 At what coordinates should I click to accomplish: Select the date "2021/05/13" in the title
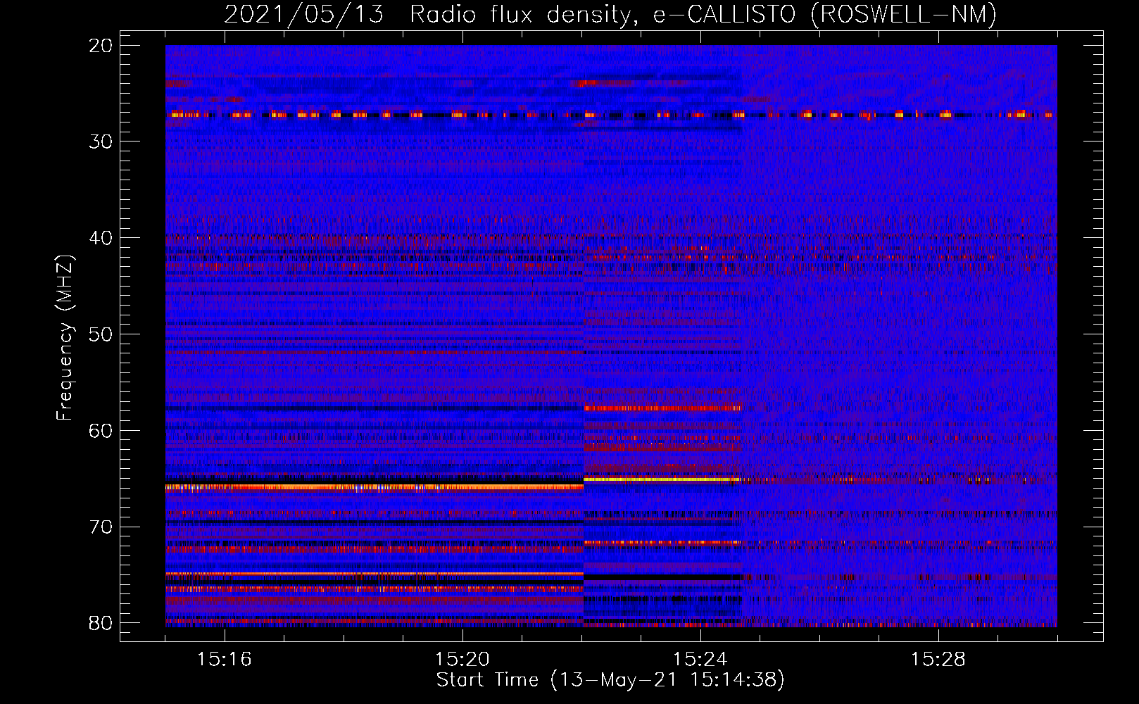click(303, 14)
